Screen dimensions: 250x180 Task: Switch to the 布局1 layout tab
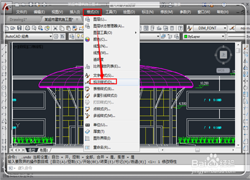click(43, 150)
